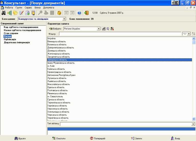Open the База даних dropdown
The height and width of the screenshot is (141, 196).
pyautogui.click(x=64, y=19)
